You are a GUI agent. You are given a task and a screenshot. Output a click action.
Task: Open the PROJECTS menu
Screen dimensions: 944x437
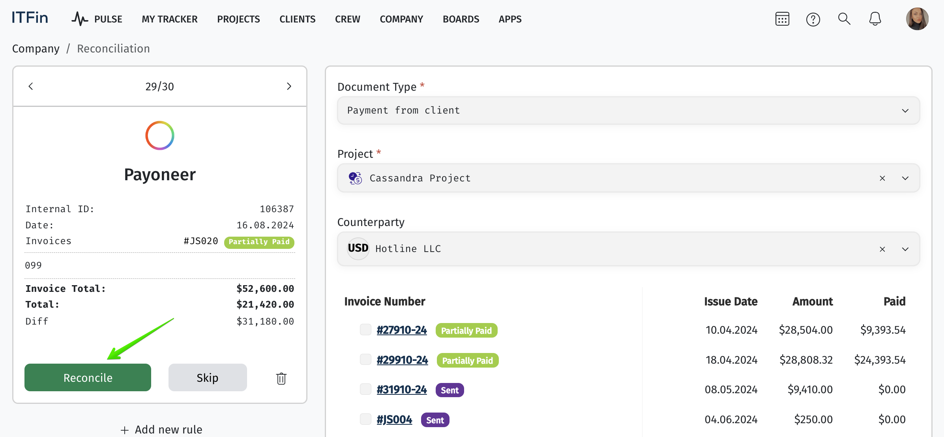(x=238, y=19)
